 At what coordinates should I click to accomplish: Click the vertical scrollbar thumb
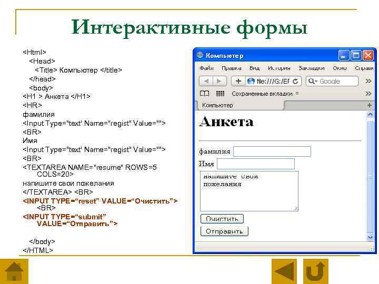click(x=370, y=178)
